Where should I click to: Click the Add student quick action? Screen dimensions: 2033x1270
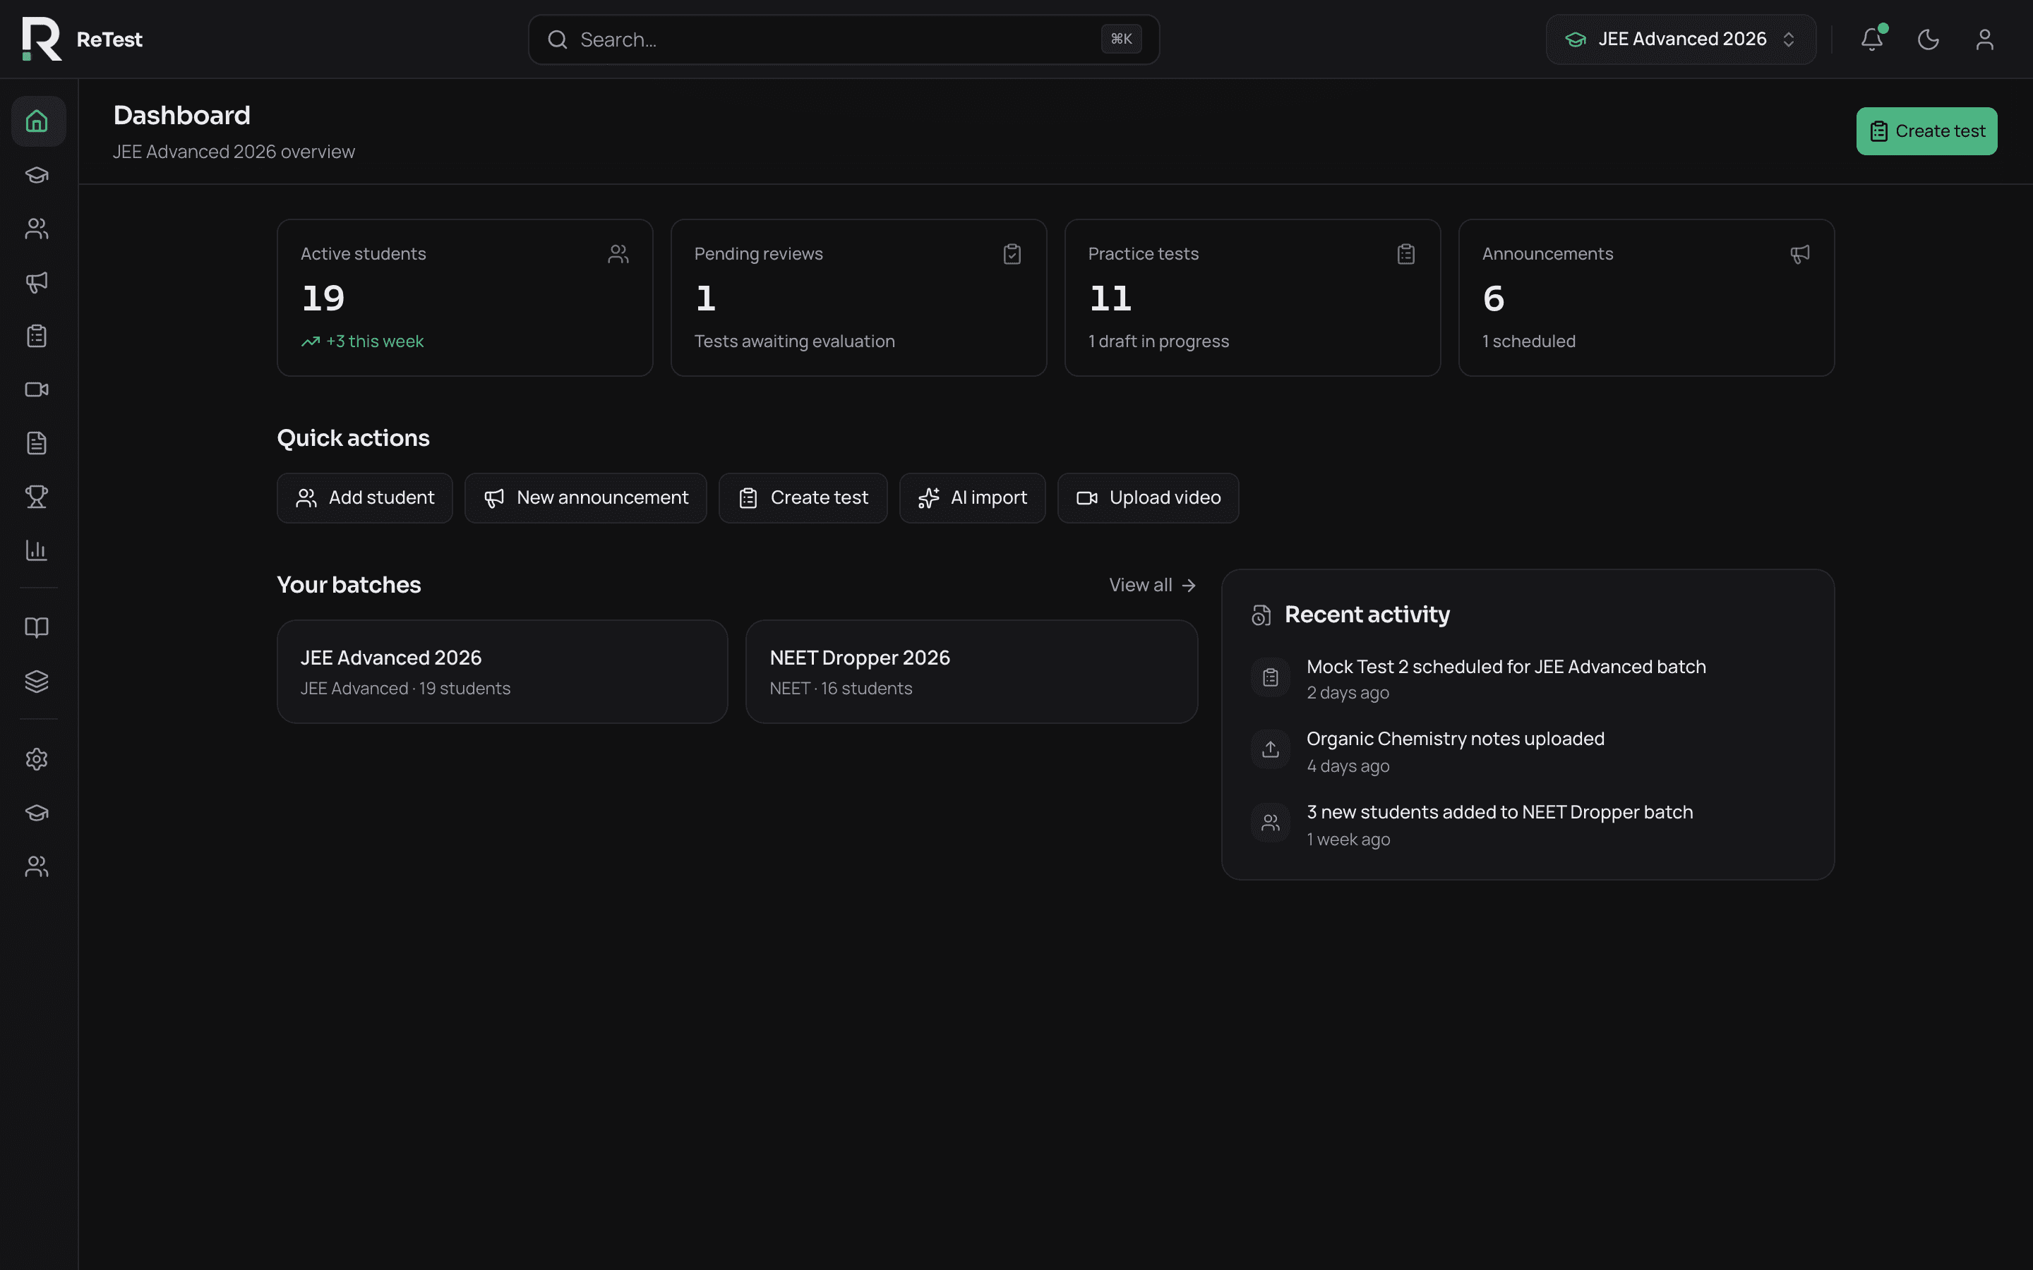coord(364,498)
